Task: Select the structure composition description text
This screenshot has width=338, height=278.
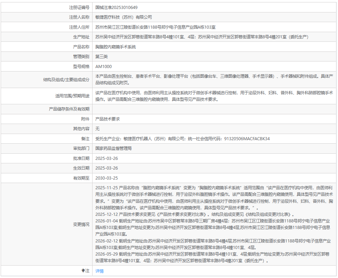Action: point(214,79)
